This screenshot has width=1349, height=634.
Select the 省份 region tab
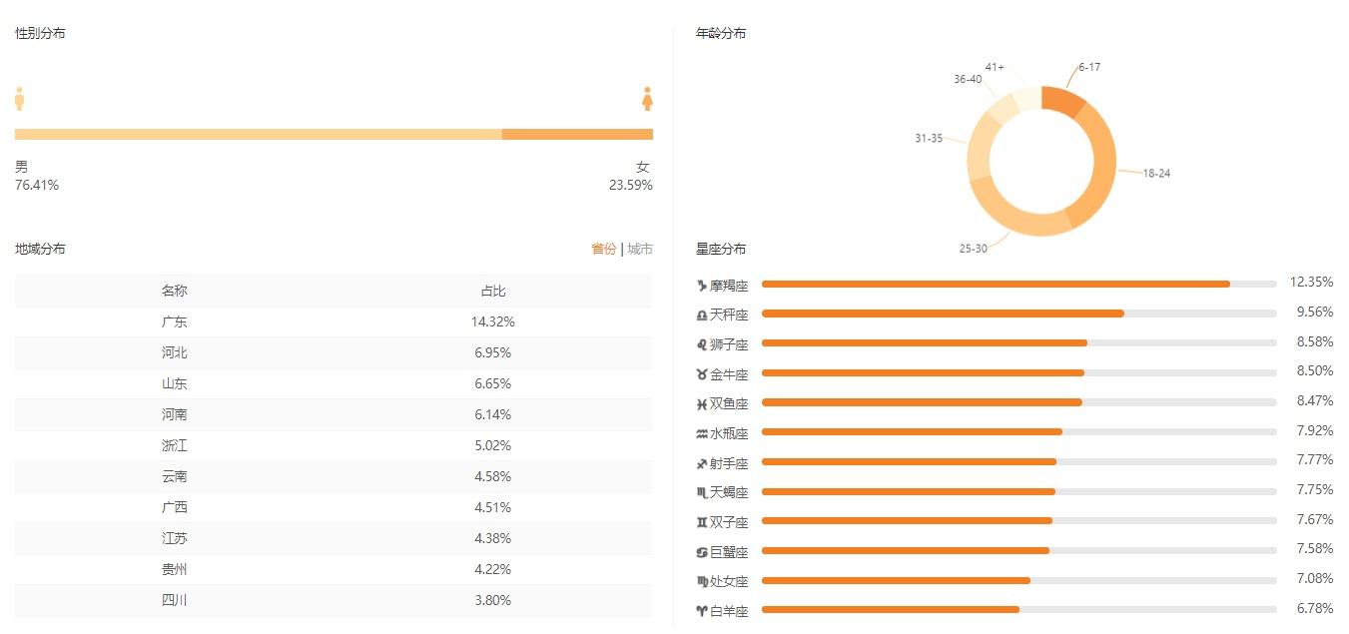click(x=604, y=249)
